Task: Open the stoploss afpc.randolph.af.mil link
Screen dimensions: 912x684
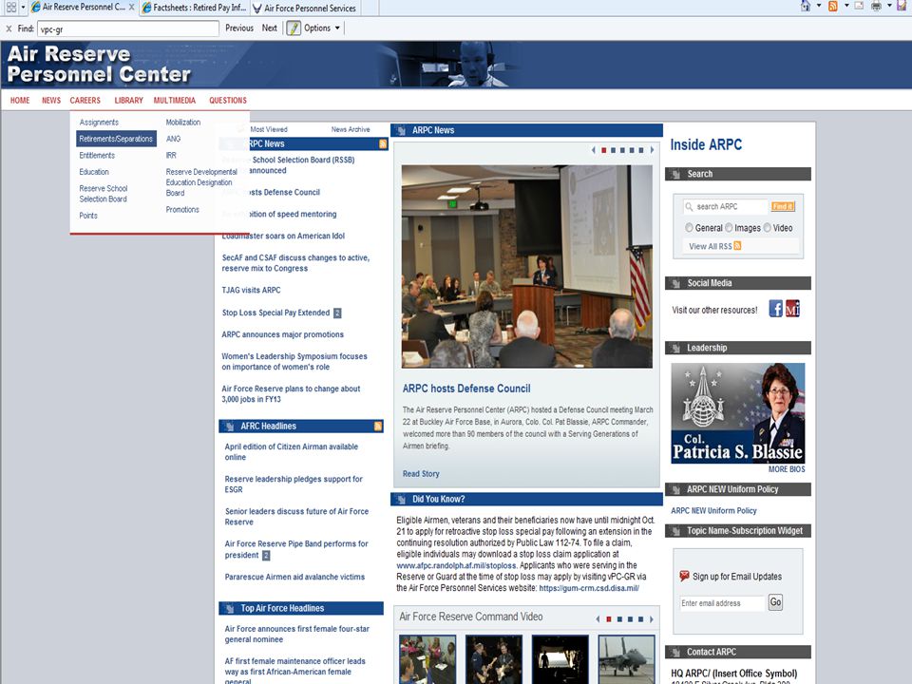Action: (457, 565)
